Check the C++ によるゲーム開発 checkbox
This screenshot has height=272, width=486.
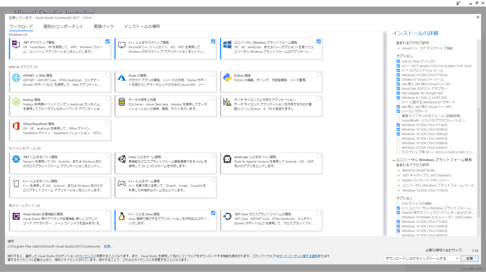click(213, 180)
